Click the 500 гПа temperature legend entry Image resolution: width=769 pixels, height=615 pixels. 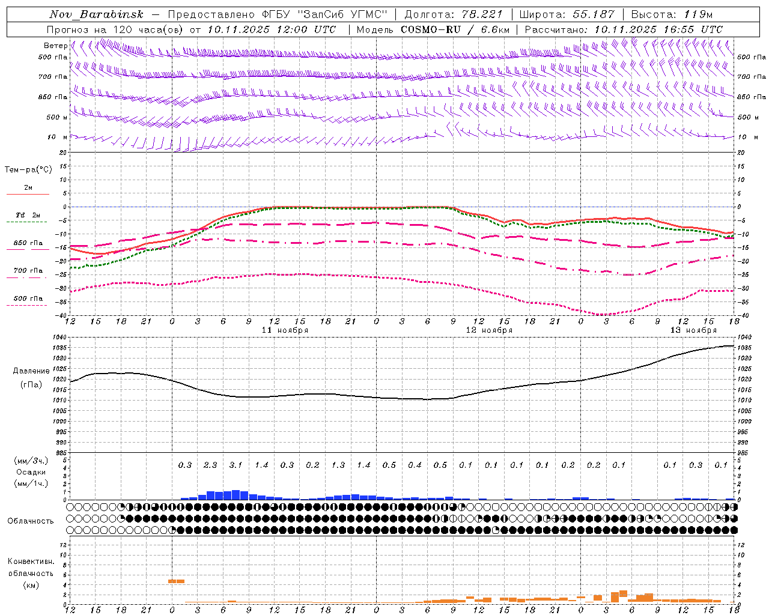click(28, 298)
